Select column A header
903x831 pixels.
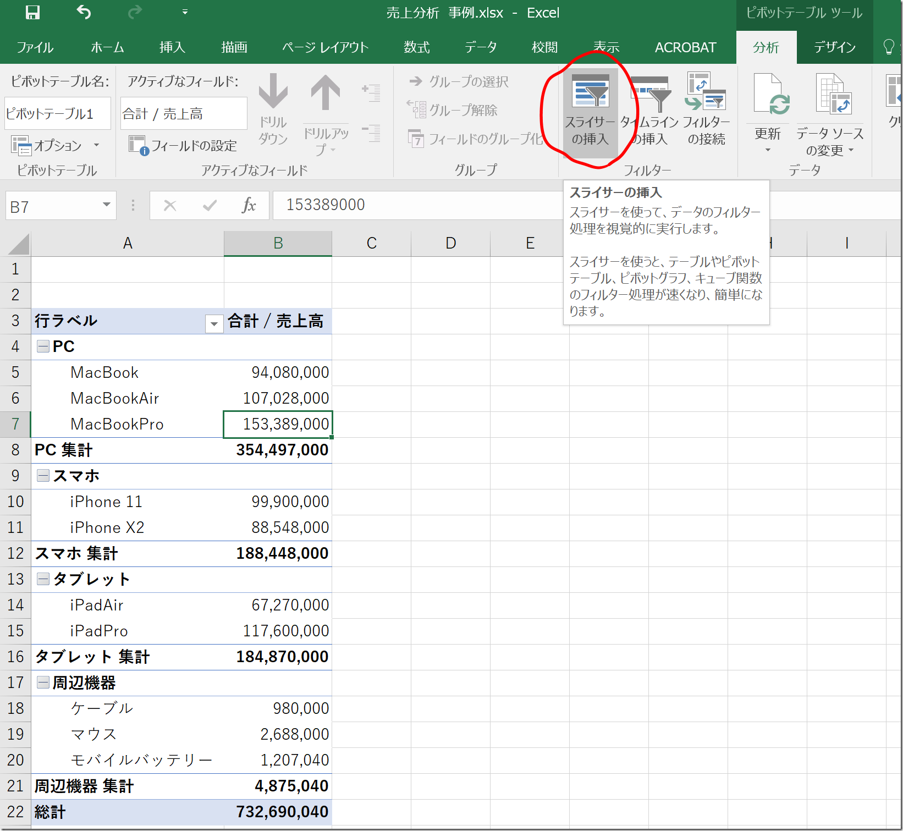(x=128, y=243)
